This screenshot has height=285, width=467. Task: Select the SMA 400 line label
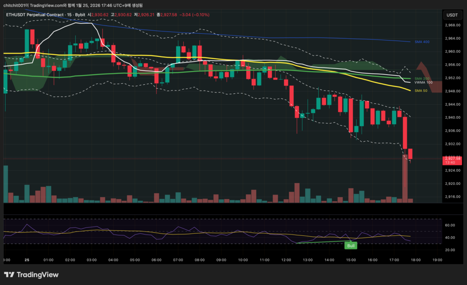[x=422, y=42]
